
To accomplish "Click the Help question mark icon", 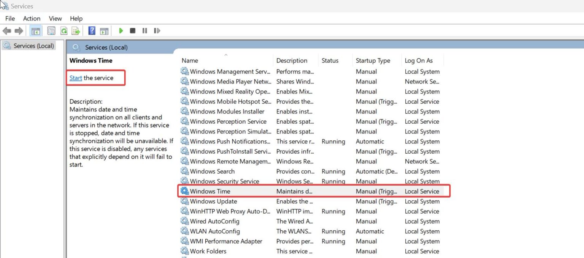I will pos(92,31).
